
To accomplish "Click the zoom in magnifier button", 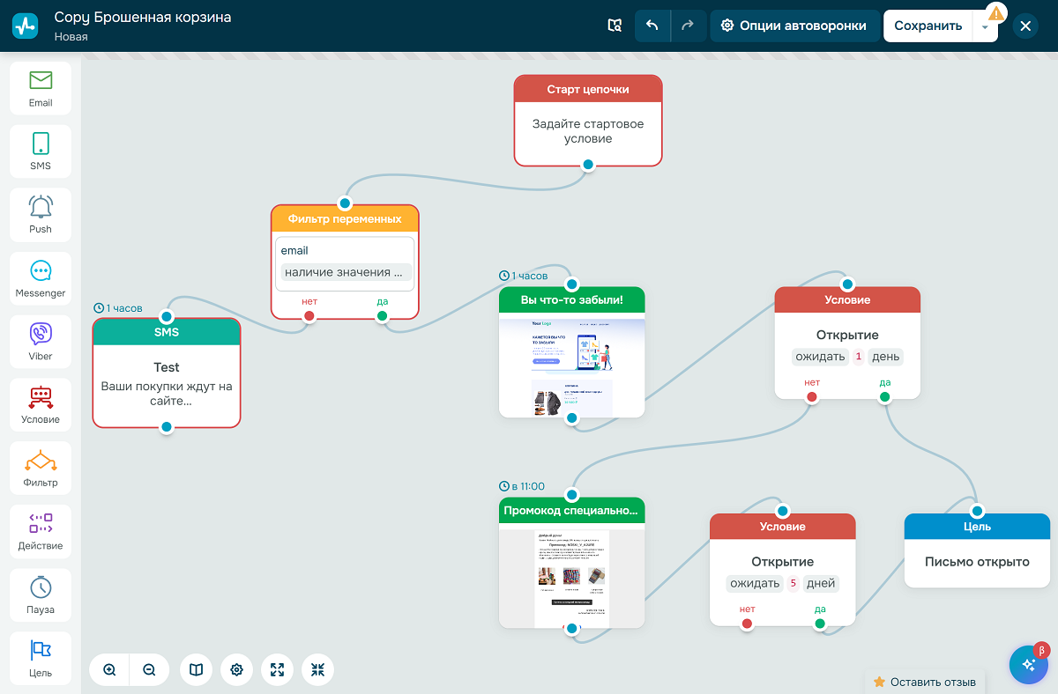I will 109,670.
